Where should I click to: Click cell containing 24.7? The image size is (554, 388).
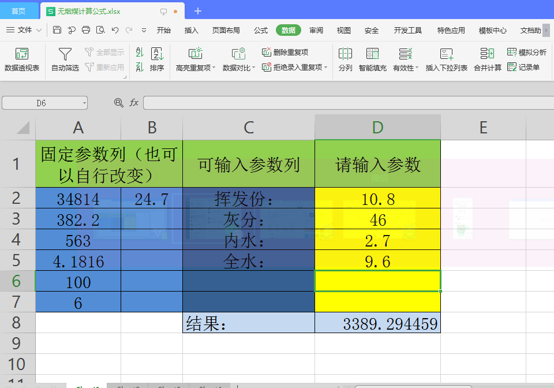pyautogui.click(x=152, y=198)
